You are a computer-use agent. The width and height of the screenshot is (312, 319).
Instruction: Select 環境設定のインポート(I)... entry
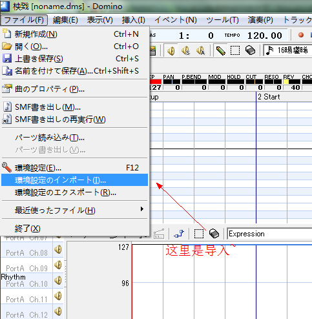[74, 180]
